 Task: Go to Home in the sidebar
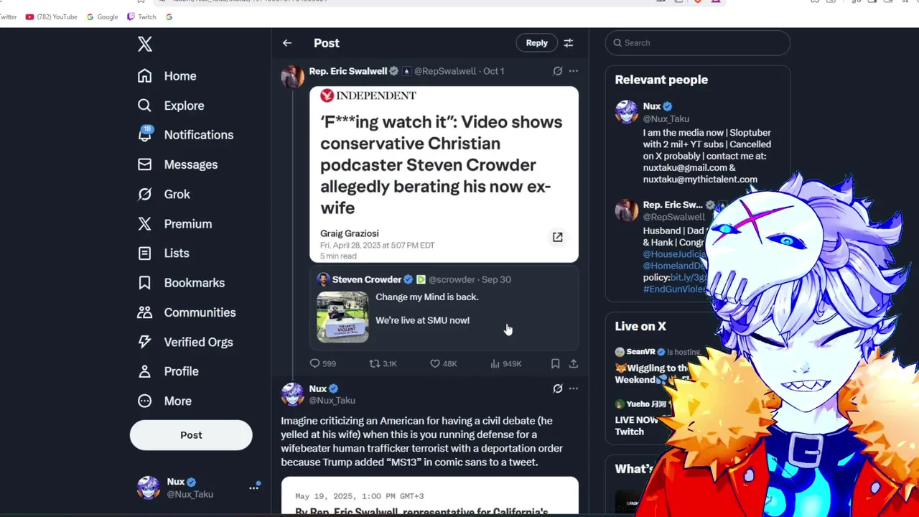(167, 76)
